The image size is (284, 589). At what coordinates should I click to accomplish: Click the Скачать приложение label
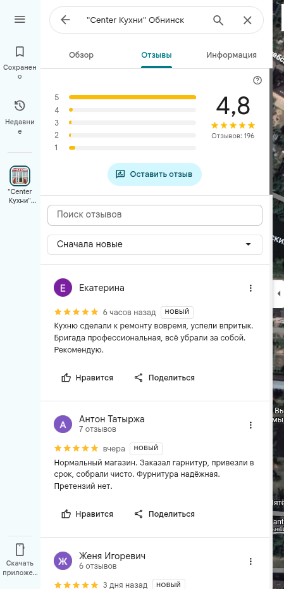[20, 568]
